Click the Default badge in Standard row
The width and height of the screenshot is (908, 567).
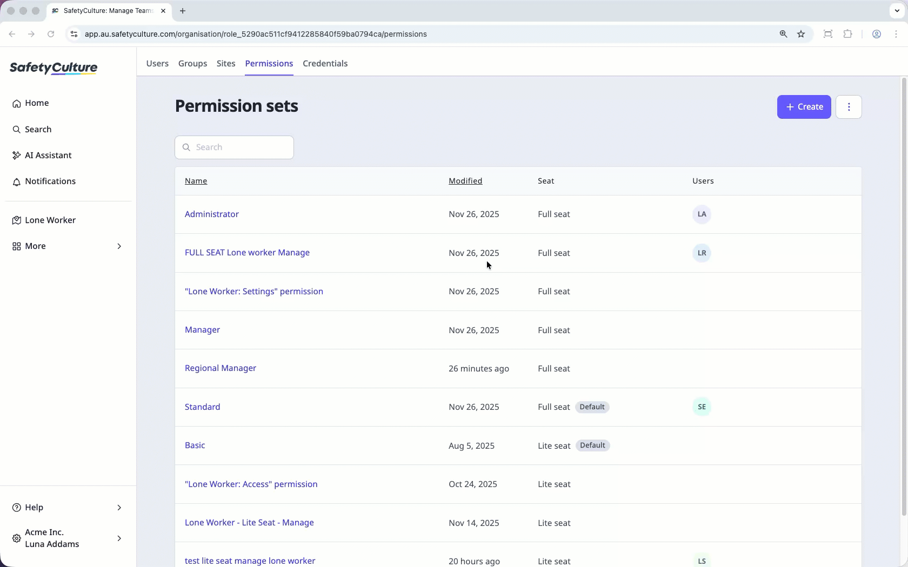pyautogui.click(x=592, y=407)
